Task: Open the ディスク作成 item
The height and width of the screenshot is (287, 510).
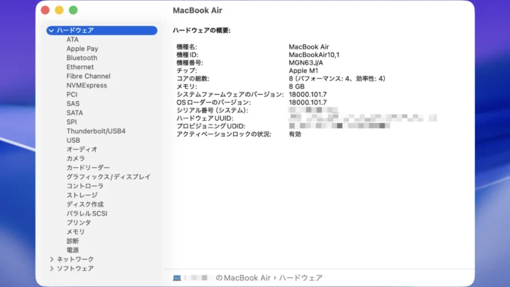Action: click(x=85, y=204)
